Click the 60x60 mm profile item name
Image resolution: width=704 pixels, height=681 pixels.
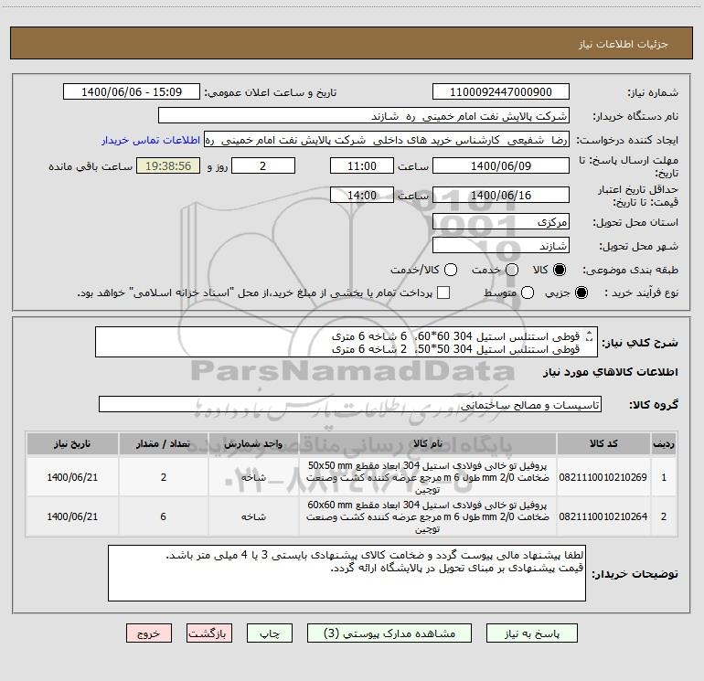pyautogui.click(x=428, y=516)
